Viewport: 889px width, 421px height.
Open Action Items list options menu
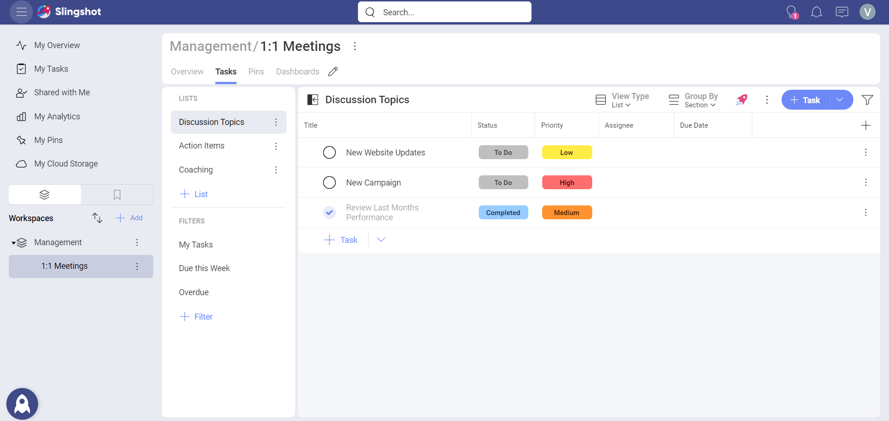click(x=276, y=146)
